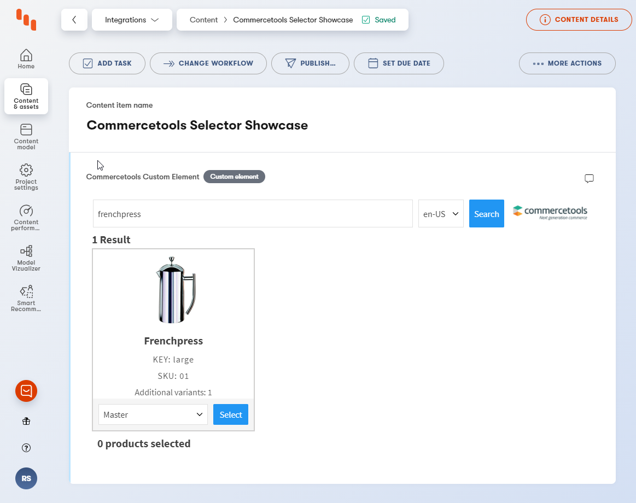Image resolution: width=636 pixels, height=503 pixels.
Task: Click the commercetools logo
Action: (x=550, y=213)
